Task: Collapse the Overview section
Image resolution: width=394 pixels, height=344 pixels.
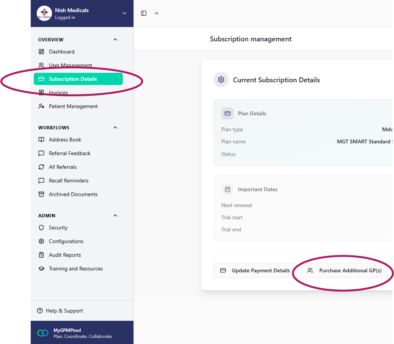Action: 115,39
